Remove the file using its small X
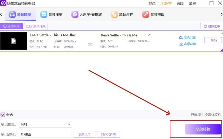Screen dimensions: 223x139 pos(222,33)
